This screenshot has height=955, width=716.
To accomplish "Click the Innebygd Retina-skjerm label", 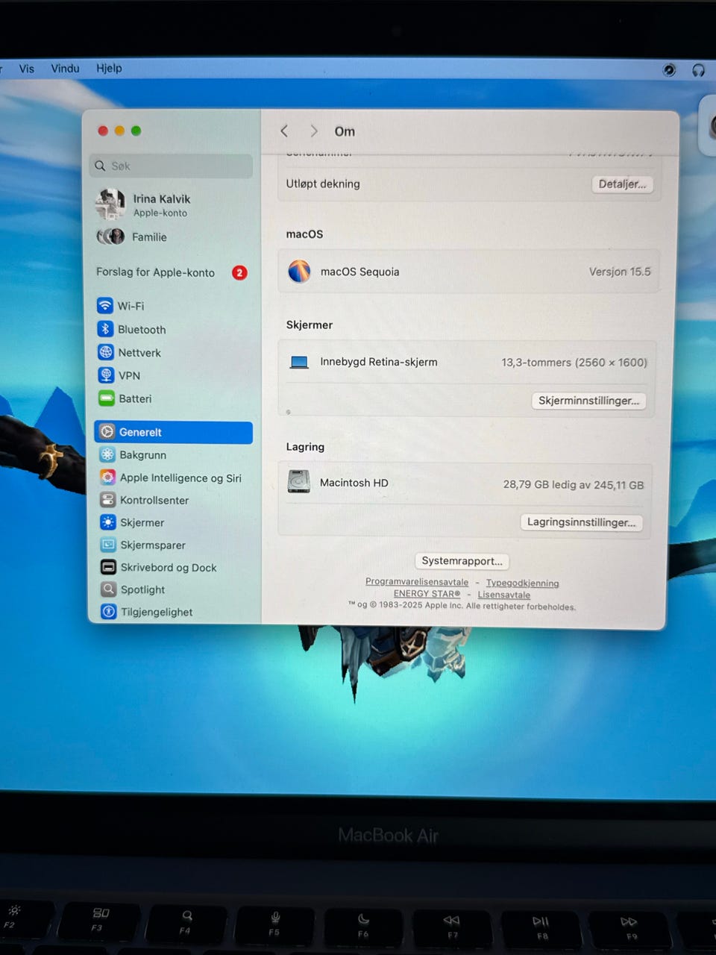I will point(379,362).
